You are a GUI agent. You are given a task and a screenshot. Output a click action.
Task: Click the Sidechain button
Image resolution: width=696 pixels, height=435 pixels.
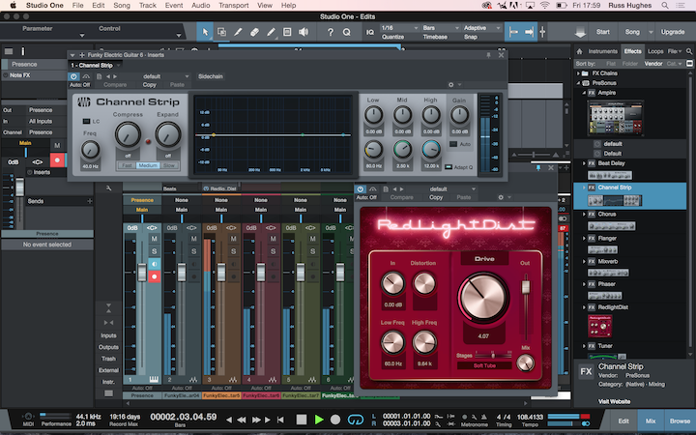211,76
